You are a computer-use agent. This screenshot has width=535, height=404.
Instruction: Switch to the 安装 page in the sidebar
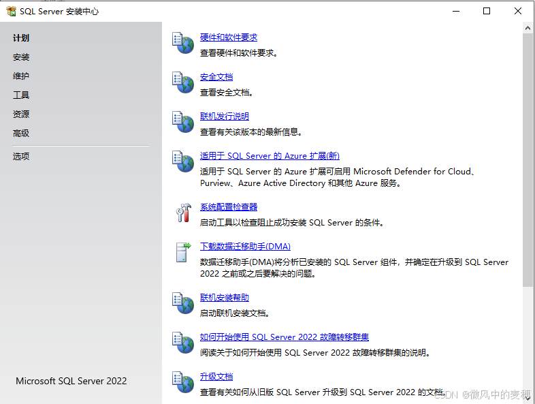(21, 57)
